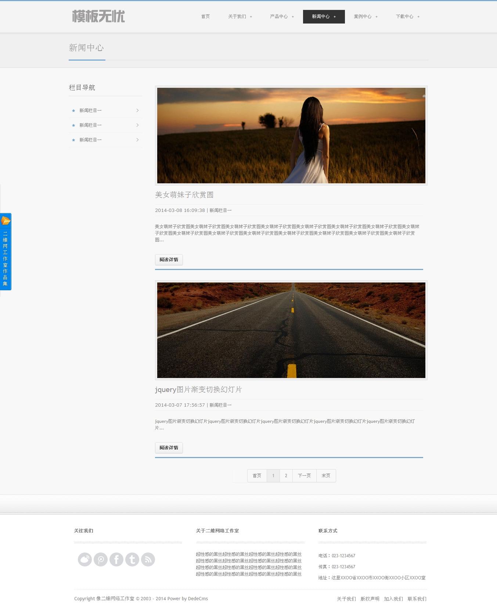Open the article title jquery图片渐变切换幻灯片

click(198, 389)
